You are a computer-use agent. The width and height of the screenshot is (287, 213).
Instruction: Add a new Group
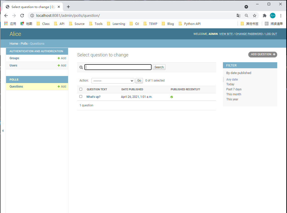[x=62, y=58]
